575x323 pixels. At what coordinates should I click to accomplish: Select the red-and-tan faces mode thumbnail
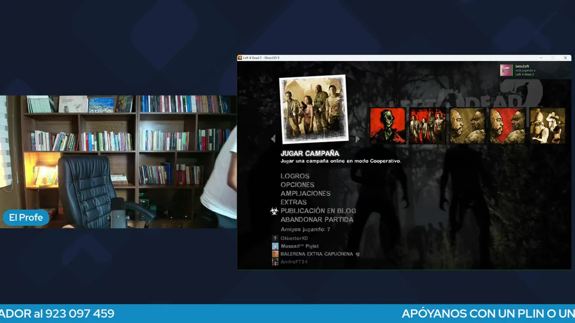click(x=508, y=126)
